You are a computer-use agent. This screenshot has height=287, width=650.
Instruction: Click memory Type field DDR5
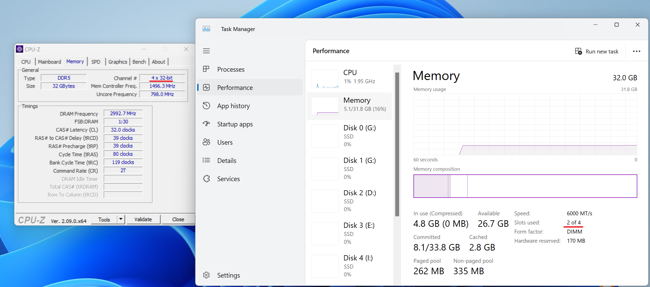click(64, 78)
